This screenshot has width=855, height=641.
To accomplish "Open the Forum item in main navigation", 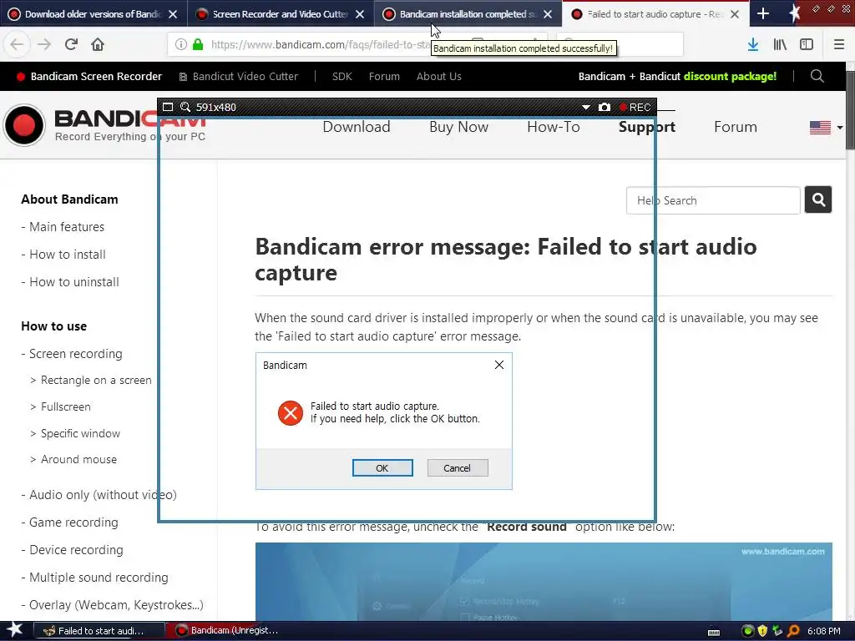I will coord(735,127).
